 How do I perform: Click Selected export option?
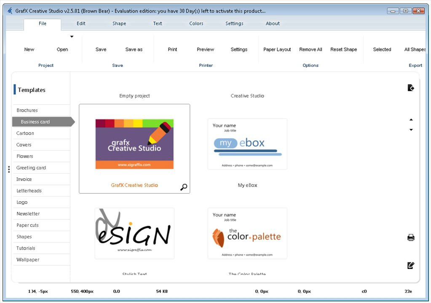click(382, 49)
